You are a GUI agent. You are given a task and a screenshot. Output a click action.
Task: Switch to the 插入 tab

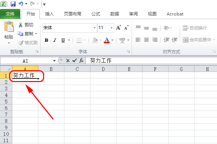coord(50,14)
